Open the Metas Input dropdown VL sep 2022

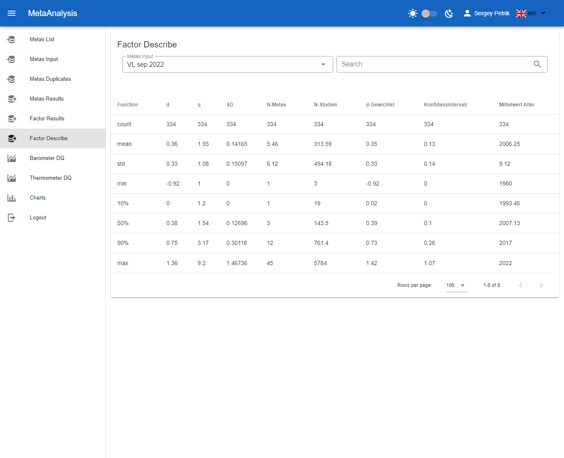coord(227,64)
